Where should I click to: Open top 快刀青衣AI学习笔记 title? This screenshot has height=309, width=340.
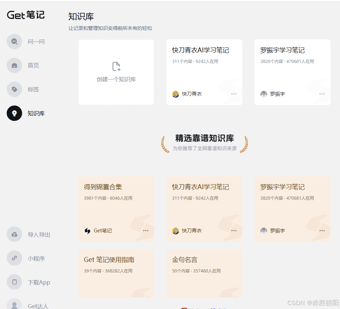click(x=201, y=50)
